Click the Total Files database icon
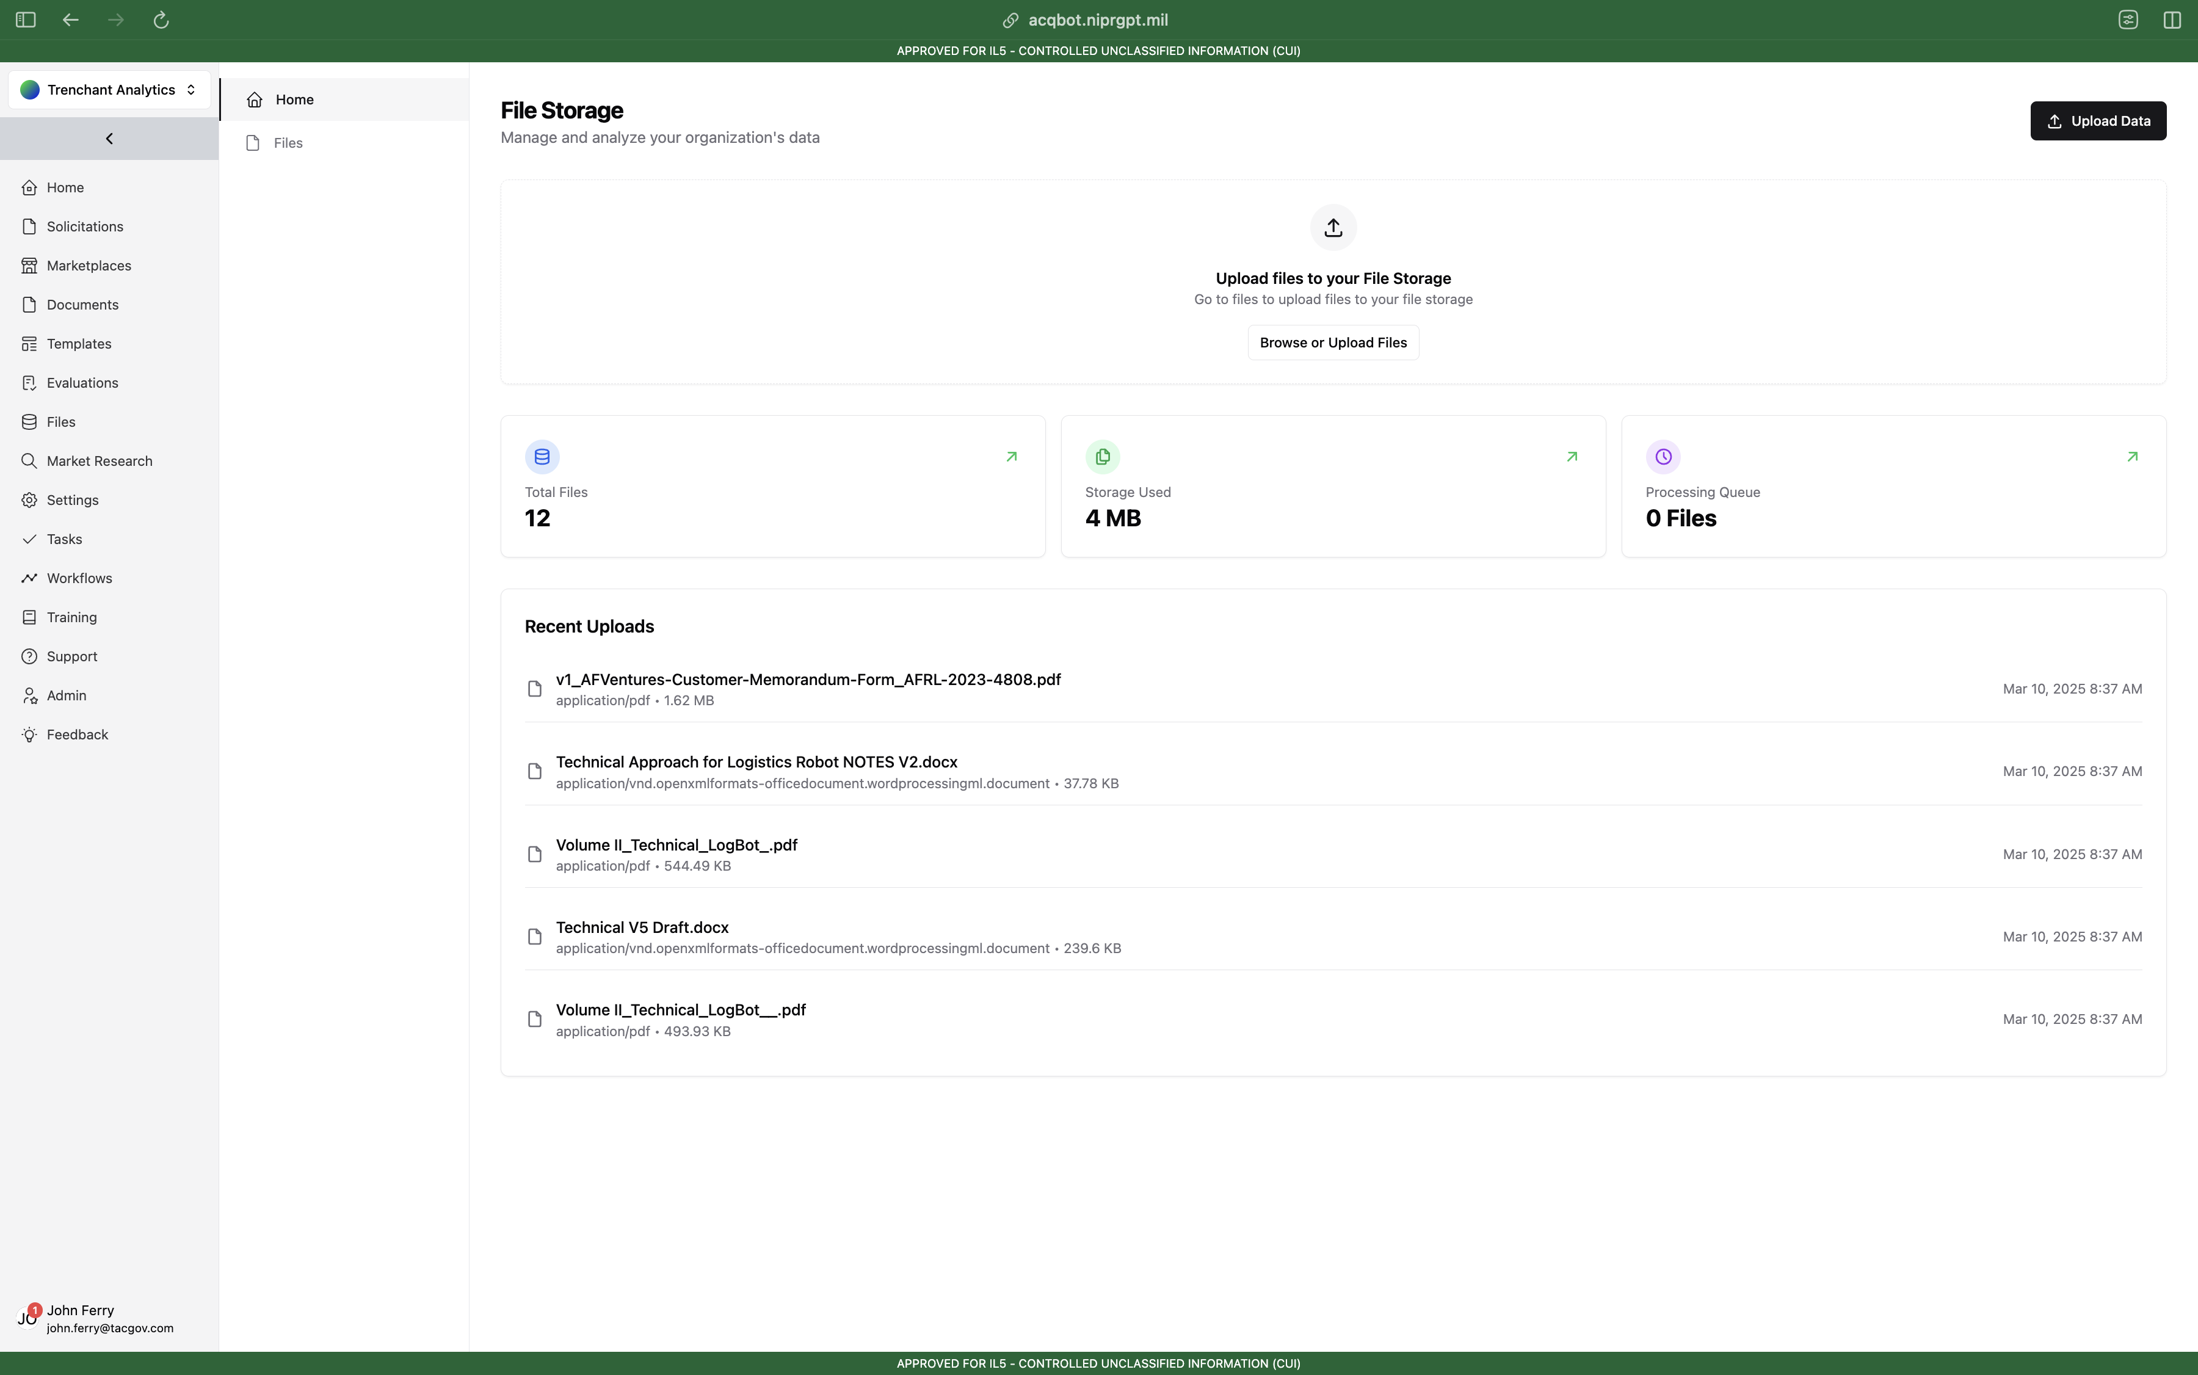This screenshot has height=1375, width=2198. point(542,457)
